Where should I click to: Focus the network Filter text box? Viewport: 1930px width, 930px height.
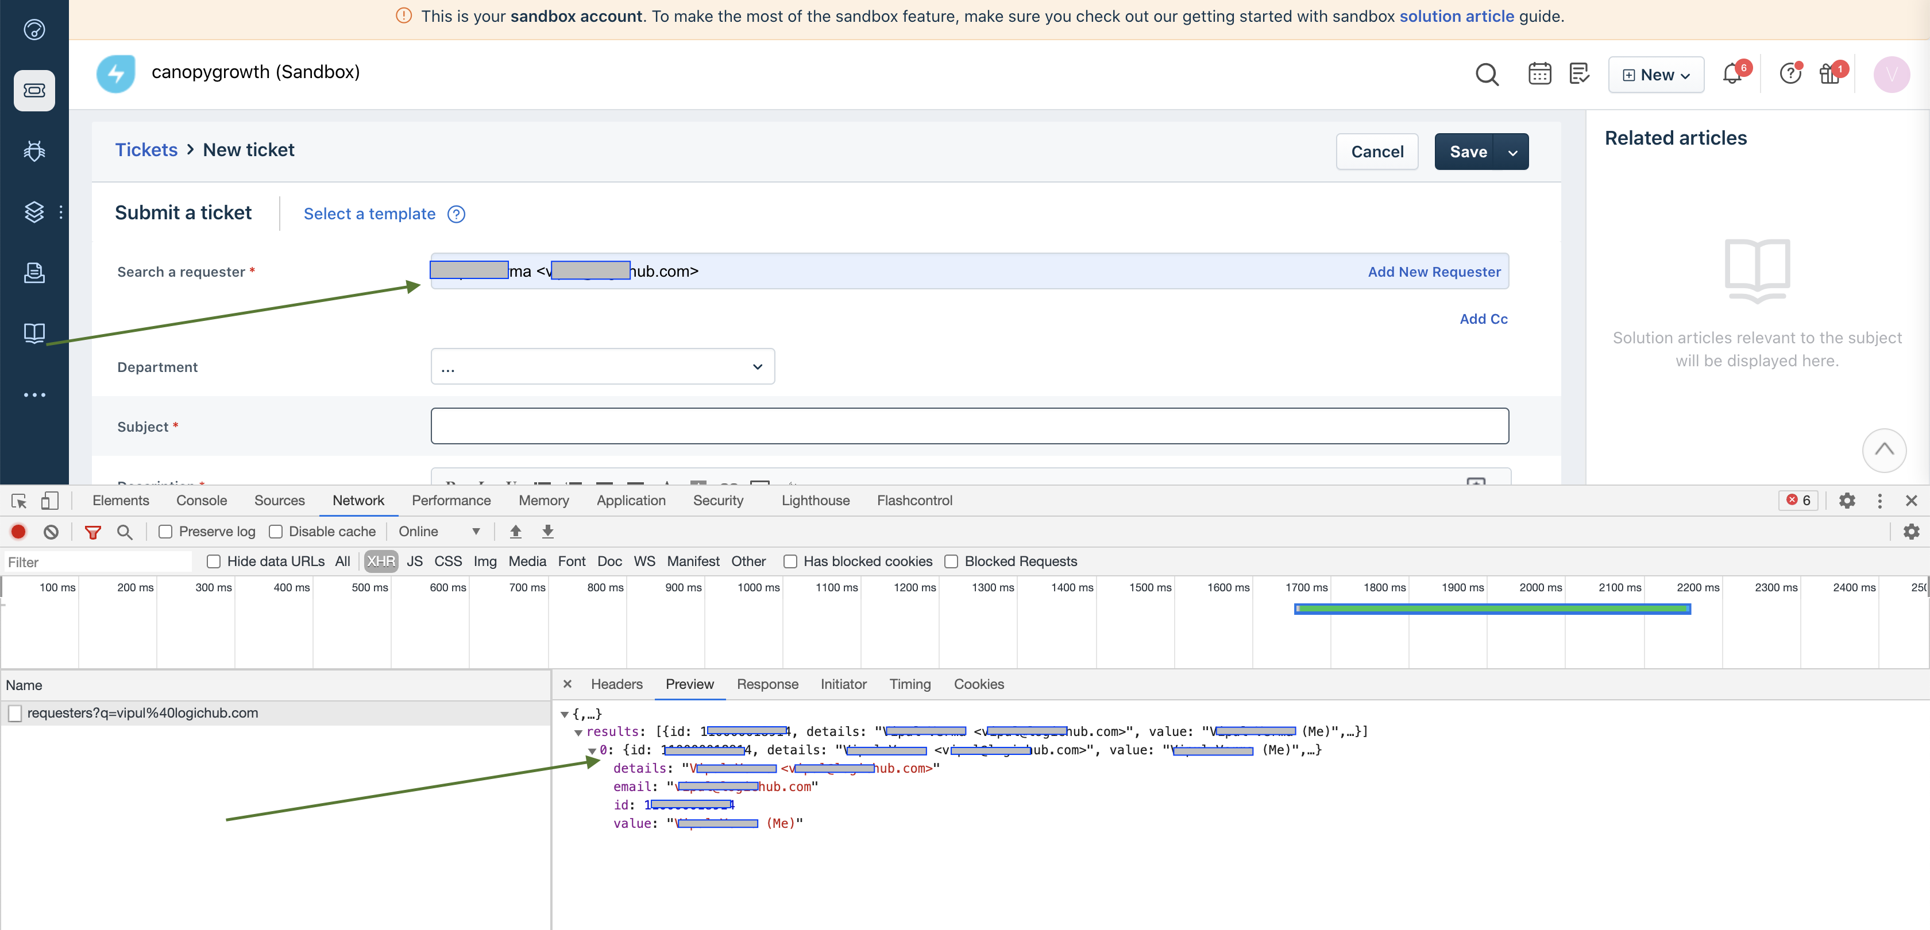(98, 561)
